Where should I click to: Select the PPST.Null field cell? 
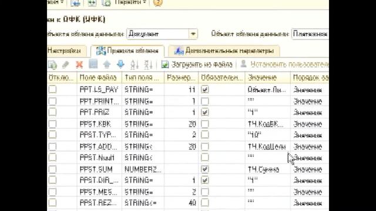[x=99, y=158]
